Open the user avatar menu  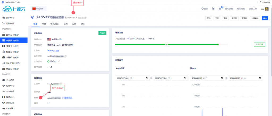(x=266, y=9)
